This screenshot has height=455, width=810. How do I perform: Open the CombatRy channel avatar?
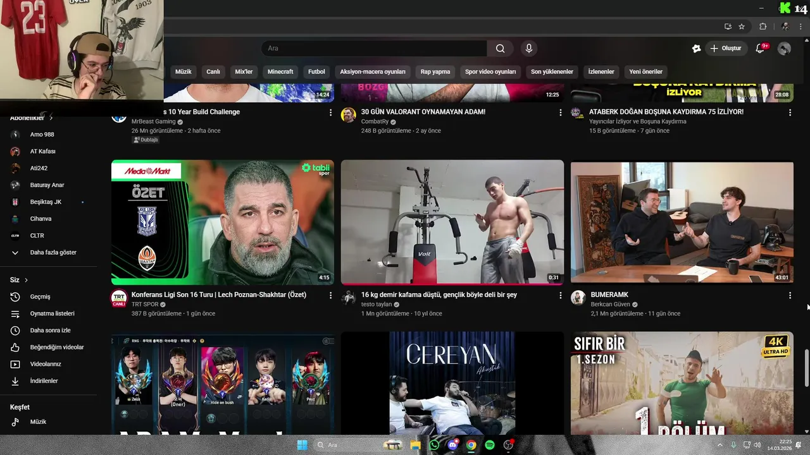point(349,114)
